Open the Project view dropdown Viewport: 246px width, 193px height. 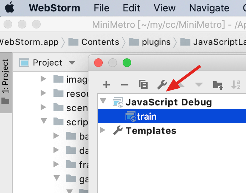pyautogui.click(x=72, y=63)
